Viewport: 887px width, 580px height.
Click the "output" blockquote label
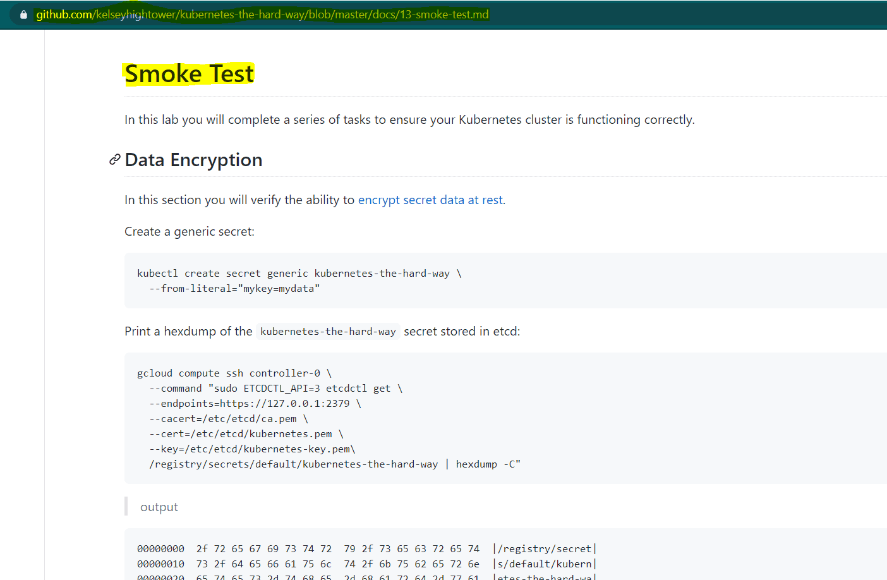pyautogui.click(x=159, y=506)
